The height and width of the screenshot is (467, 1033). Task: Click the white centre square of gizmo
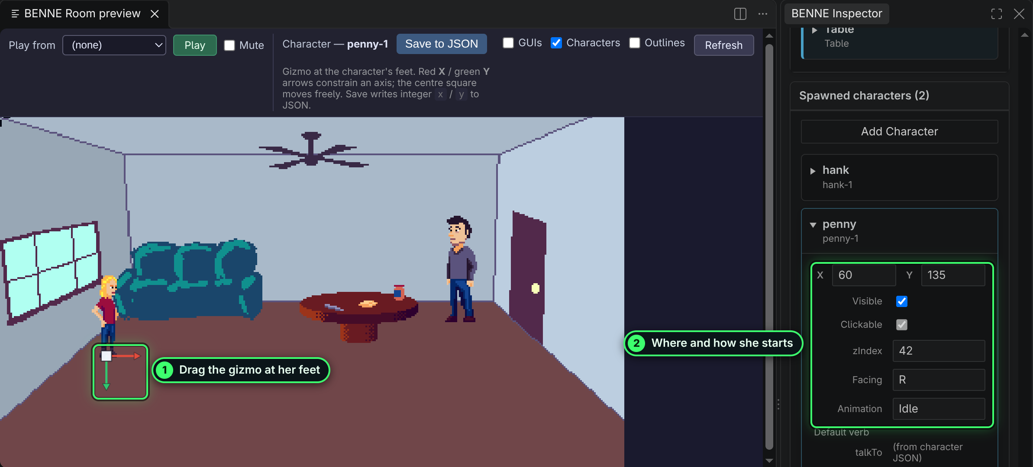106,356
